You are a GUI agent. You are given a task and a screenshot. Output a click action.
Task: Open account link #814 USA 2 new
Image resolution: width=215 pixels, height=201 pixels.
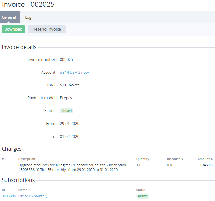click(74, 73)
